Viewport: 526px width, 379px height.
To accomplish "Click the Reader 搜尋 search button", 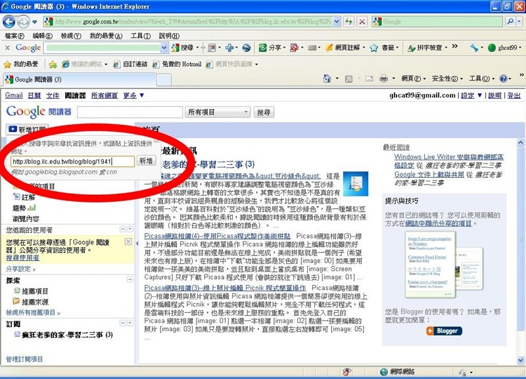I will click(264, 112).
